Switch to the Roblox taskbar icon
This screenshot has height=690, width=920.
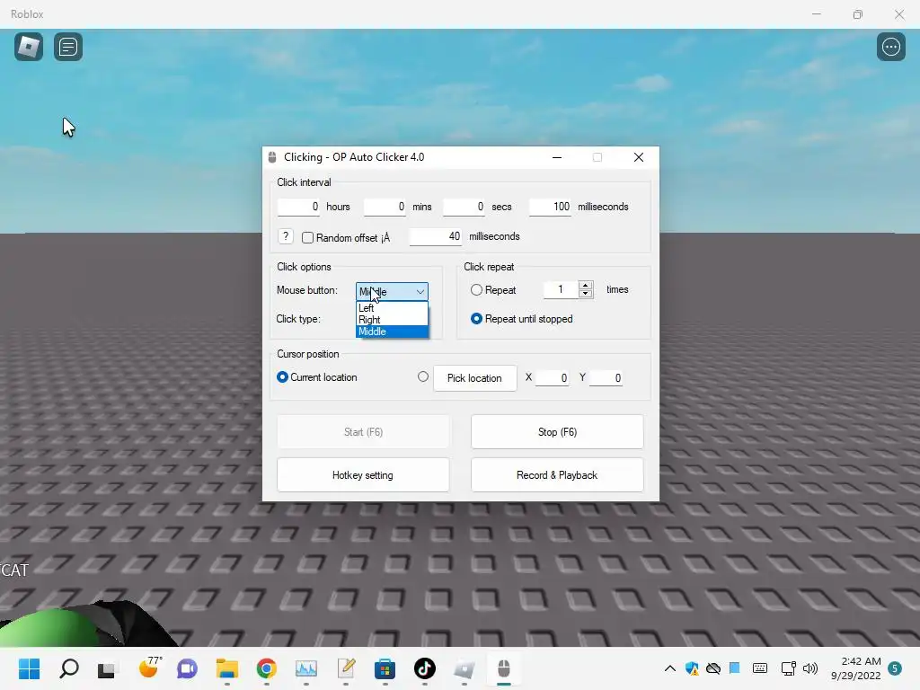point(464,668)
